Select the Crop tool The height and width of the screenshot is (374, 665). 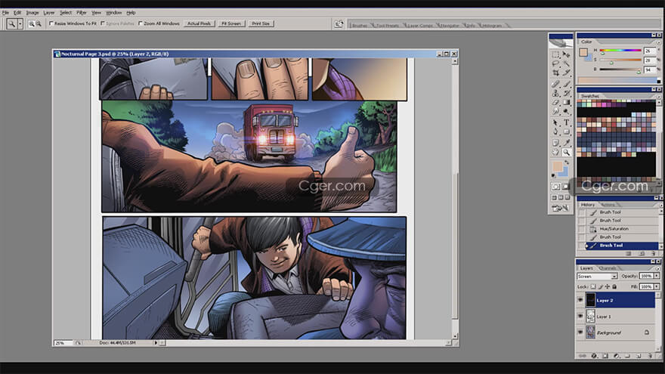pos(555,73)
